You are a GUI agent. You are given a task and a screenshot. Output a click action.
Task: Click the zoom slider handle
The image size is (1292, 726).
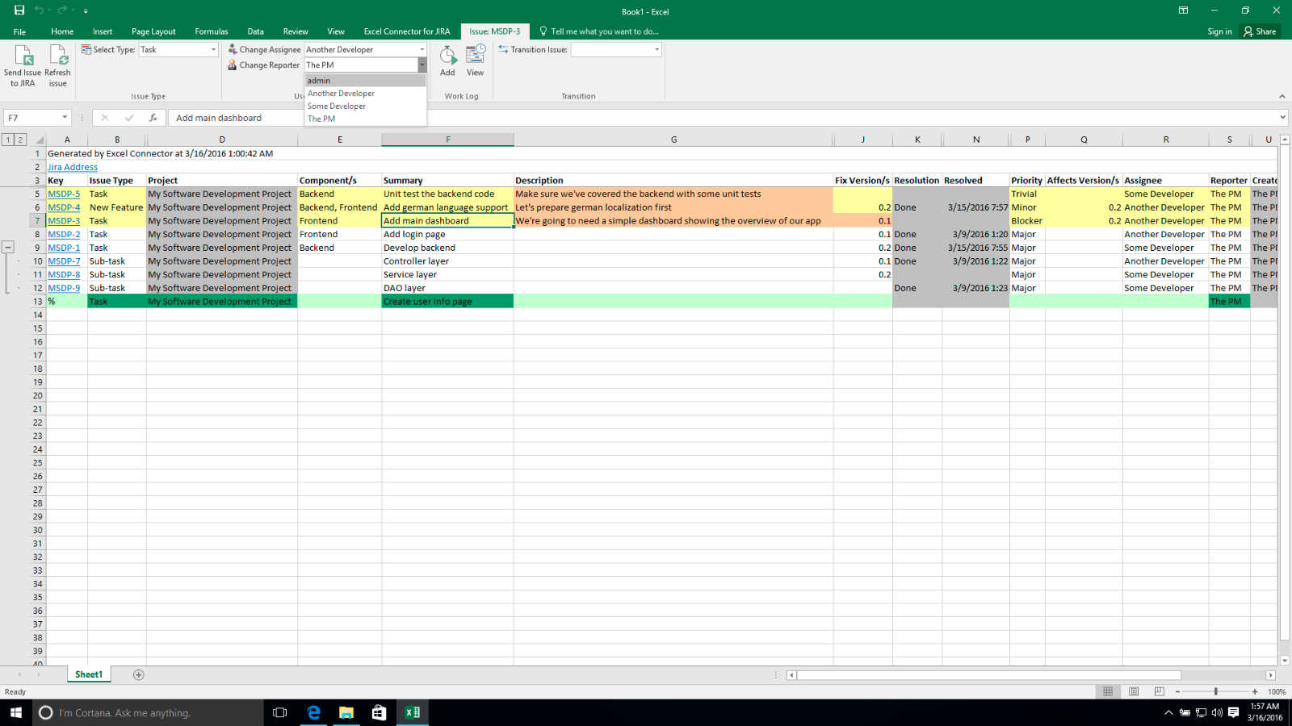(1215, 691)
